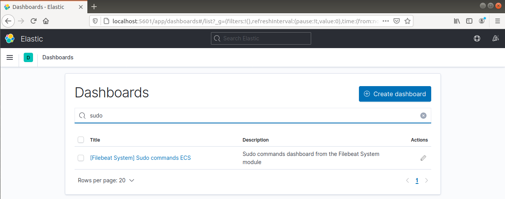Image resolution: width=505 pixels, height=199 pixels.
Task: Open the hamburger navigation menu
Action: click(10, 57)
